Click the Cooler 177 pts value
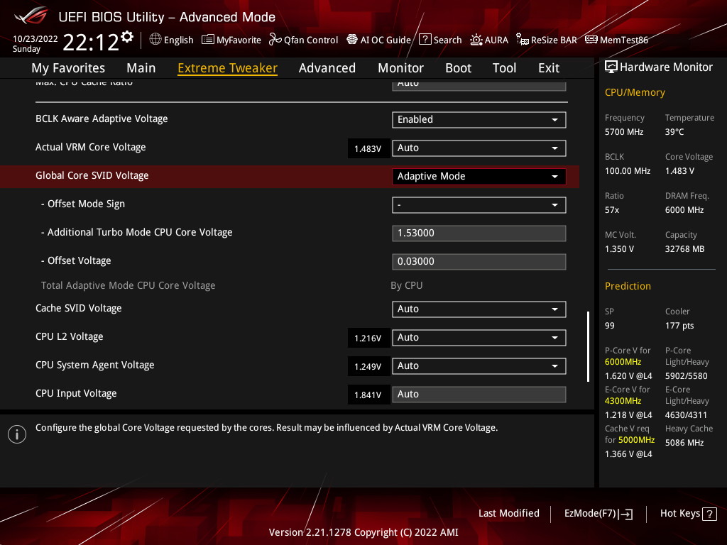The height and width of the screenshot is (545, 727). coord(679,326)
